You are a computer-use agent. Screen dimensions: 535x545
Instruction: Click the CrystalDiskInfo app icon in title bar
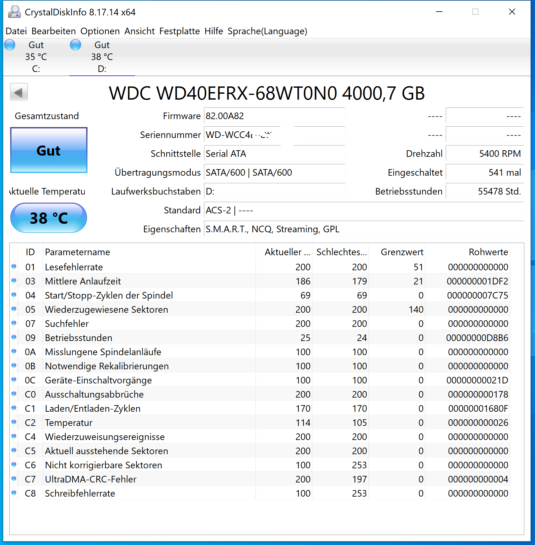(x=14, y=12)
